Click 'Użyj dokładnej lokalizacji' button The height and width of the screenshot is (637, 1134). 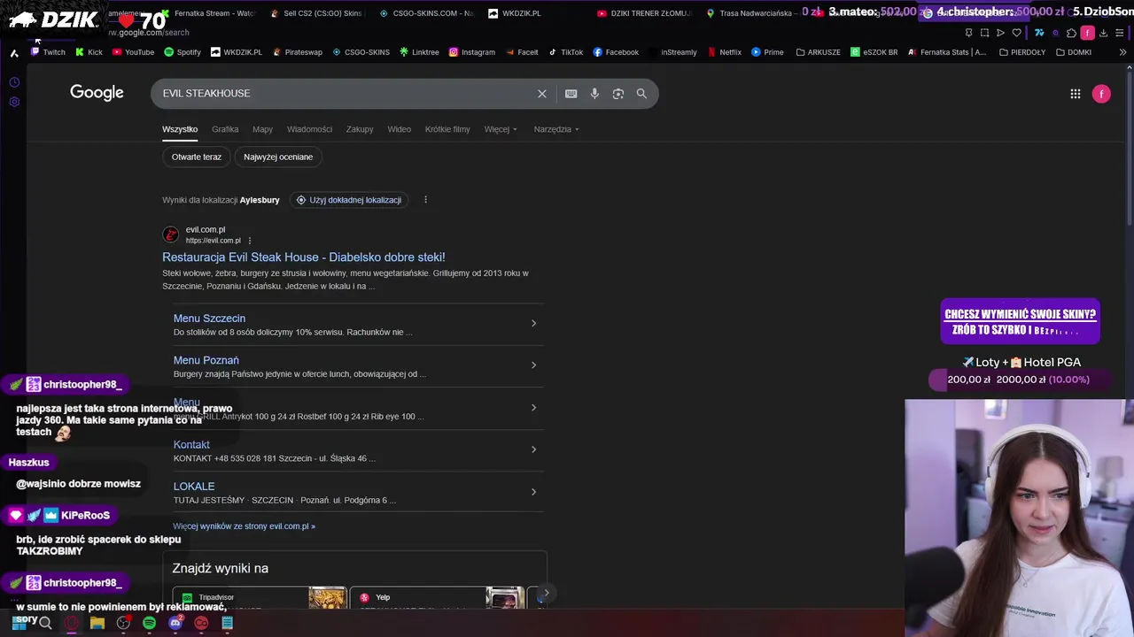(349, 200)
